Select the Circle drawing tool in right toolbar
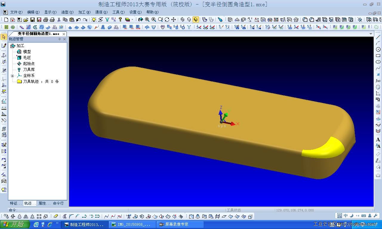This screenshot has height=229, width=382. point(378,49)
